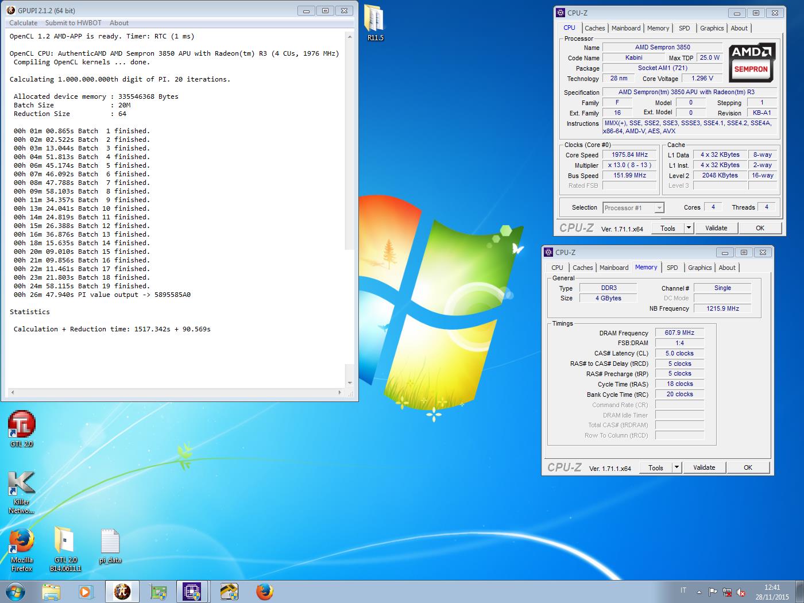Viewport: 804px width, 603px height.
Task: Click the IT language indicator
Action: click(683, 590)
